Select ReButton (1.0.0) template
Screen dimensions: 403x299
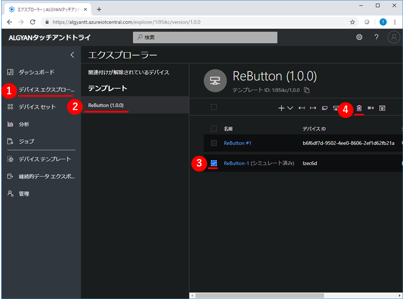coord(135,105)
